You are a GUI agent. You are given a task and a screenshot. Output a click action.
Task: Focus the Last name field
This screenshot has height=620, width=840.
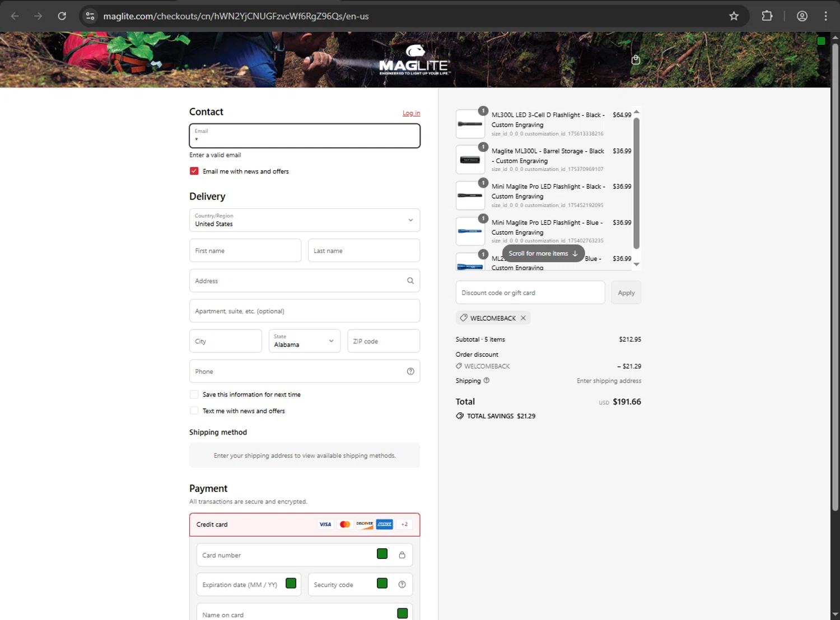click(x=364, y=250)
